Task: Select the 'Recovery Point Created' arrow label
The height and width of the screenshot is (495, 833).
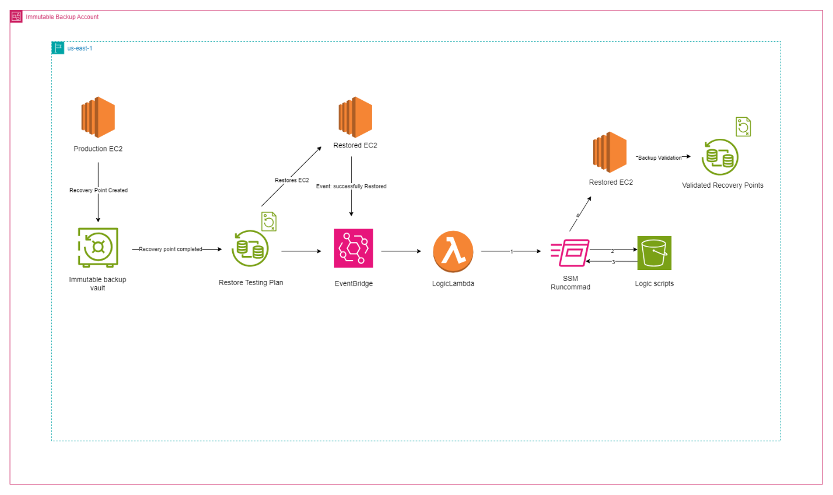Action: [x=98, y=190]
